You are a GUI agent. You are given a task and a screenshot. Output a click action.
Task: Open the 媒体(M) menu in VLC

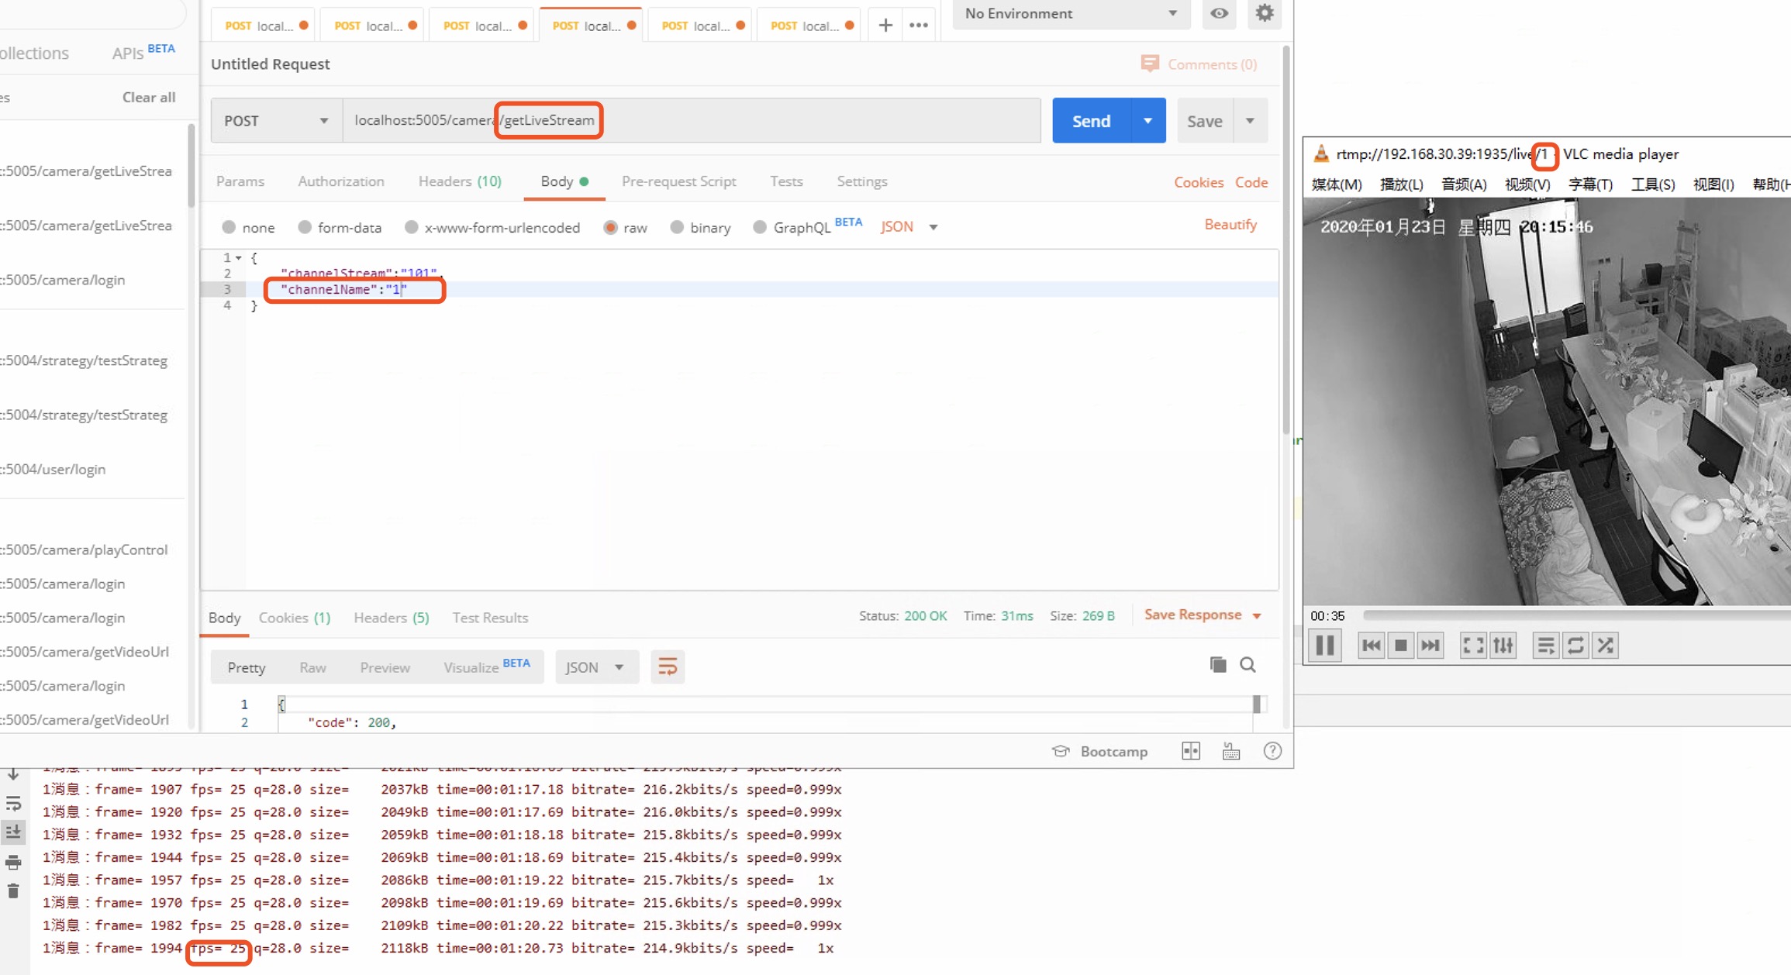coord(1335,184)
